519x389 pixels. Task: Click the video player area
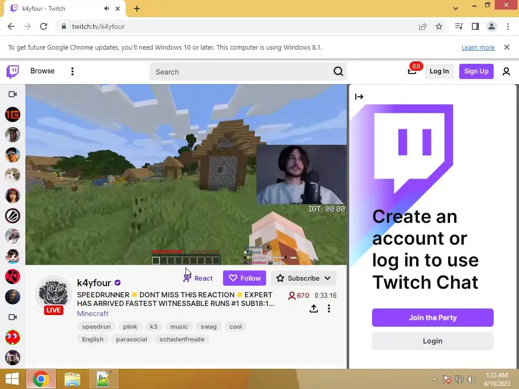pyautogui.click(x=186, y=175)
